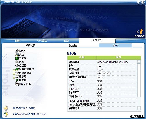Viewport: 146px width, 119px height.
Task: Select 系統 tree item label
Action: coord(22,55)
